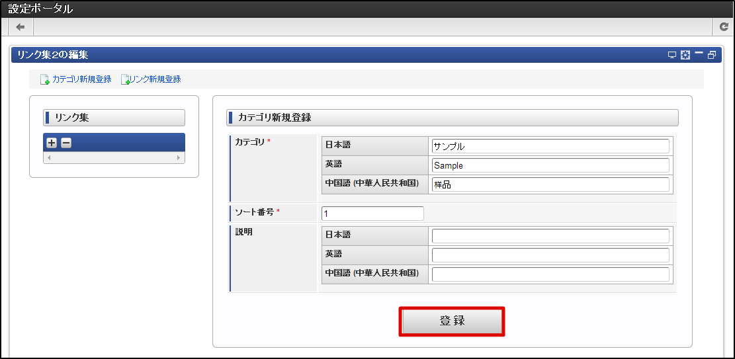This screenshot has width=735, height=359.
Task: Go back with the left arrow button
Action: (20, 27)
